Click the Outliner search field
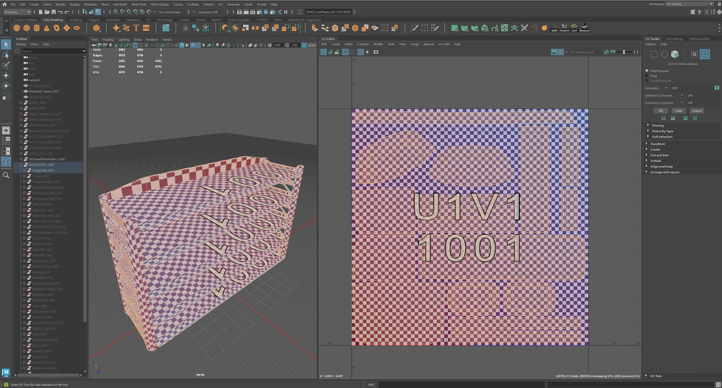 pyautogui.click(x=53, y=51)
